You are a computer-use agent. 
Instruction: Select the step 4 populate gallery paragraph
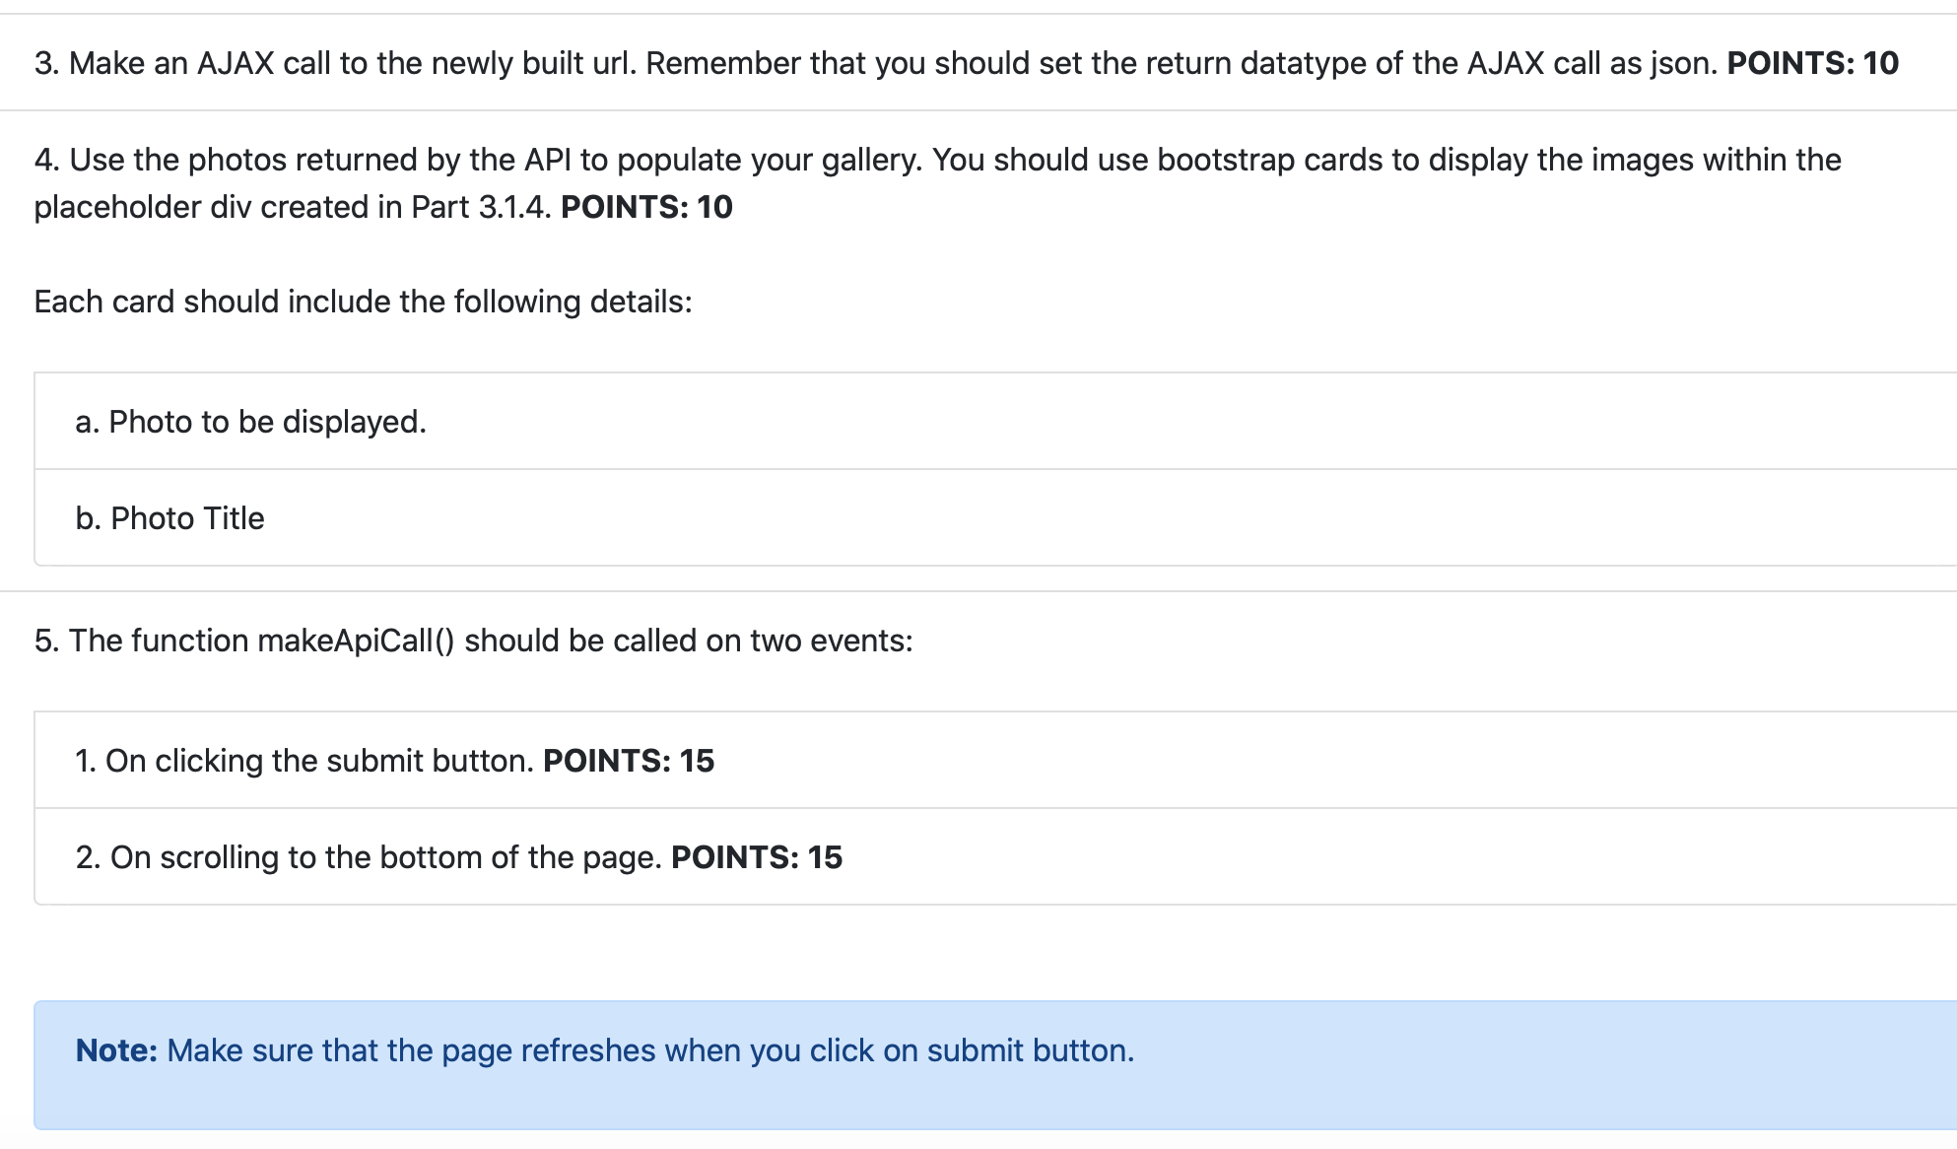click(x=937, y=183)
